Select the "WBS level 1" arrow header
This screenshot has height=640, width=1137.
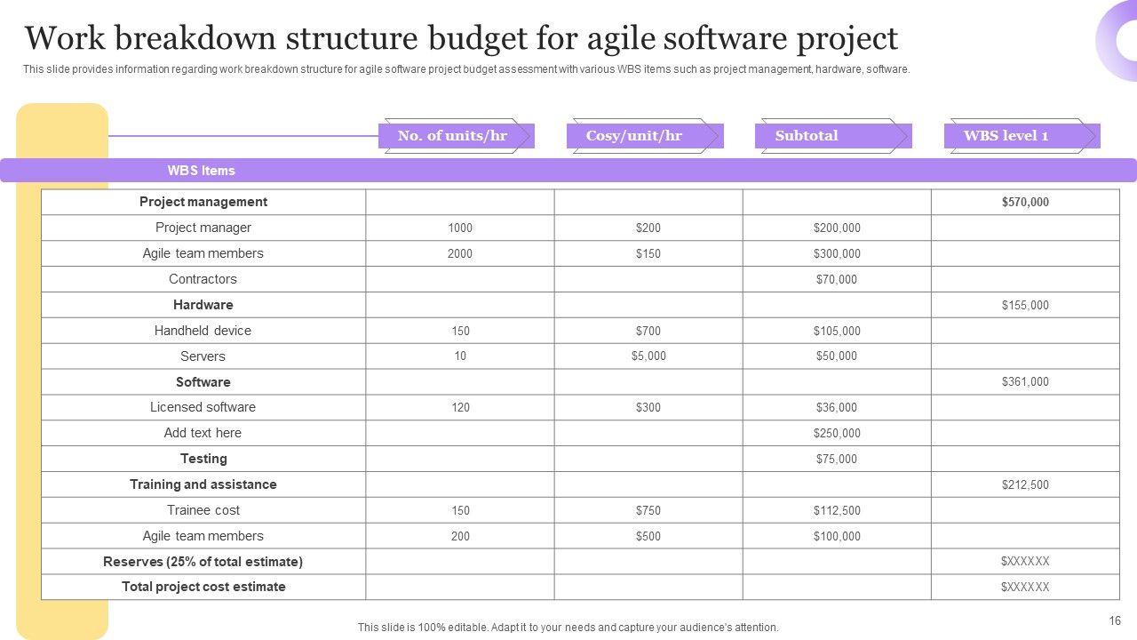(1006, 136)
